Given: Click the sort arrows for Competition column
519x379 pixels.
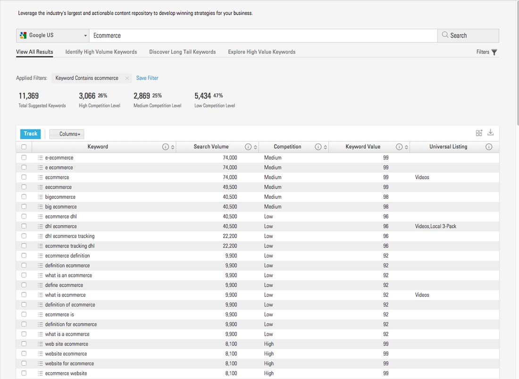Looking at the screenshot, I should pos(326,147).
